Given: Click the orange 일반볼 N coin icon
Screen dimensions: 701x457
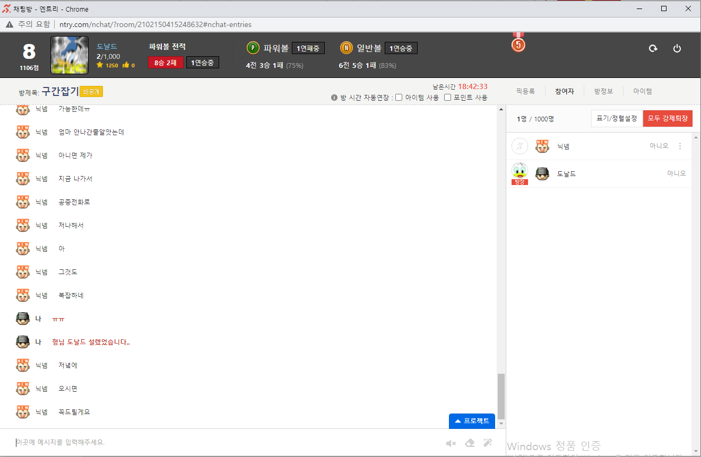Looking at the screenshot, I should [346, 48].
